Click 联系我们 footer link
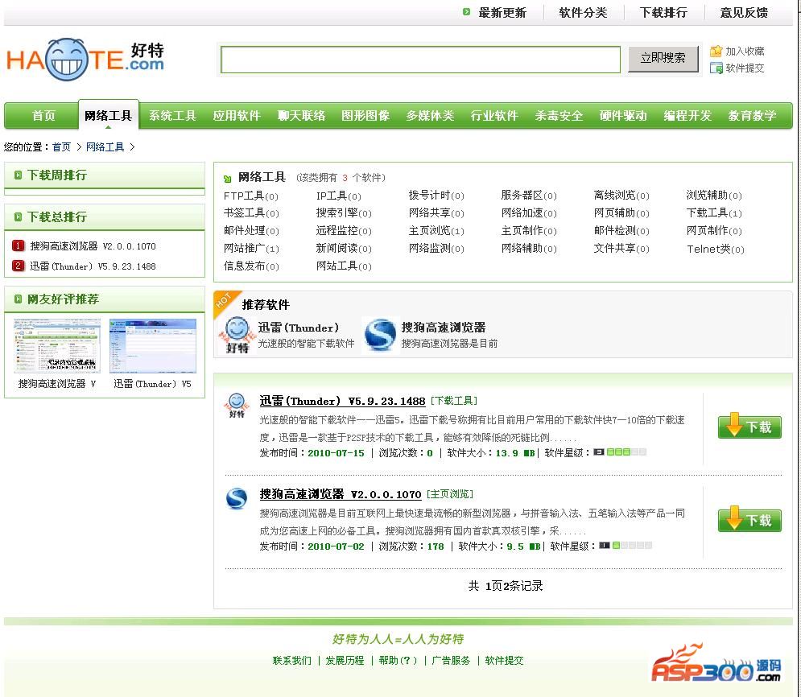Viewport: 801px width, 697px height. click(x=291, y=660)
